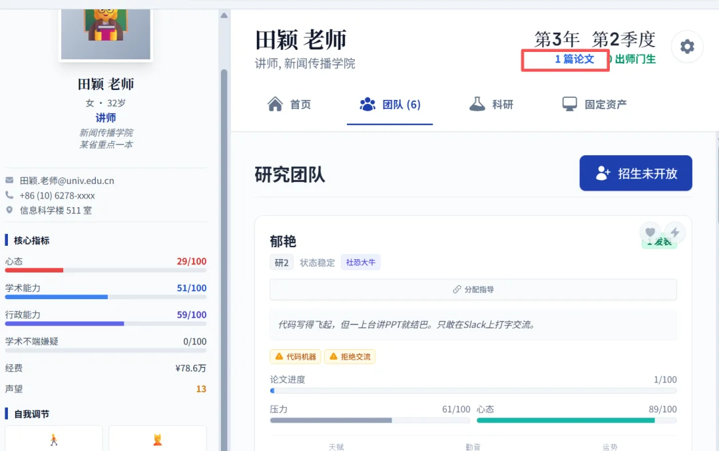Click the 论文进度 progress bar
The width and height of the screenshot is (719, 451).
click(473, 390)
